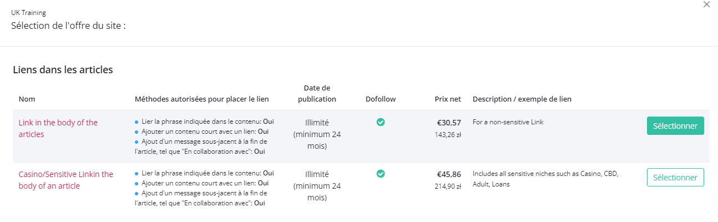Click the 'Nom' column header
The height and width of the screenshot is (222, 718).
[27, 99]
